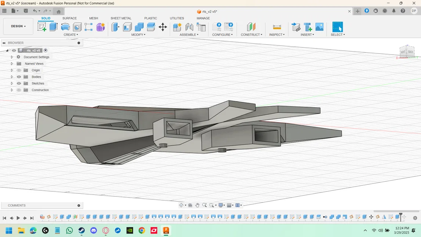Open the Create Form tool
The width and height of the screenshot is (421, 237).
click(100, 27)
